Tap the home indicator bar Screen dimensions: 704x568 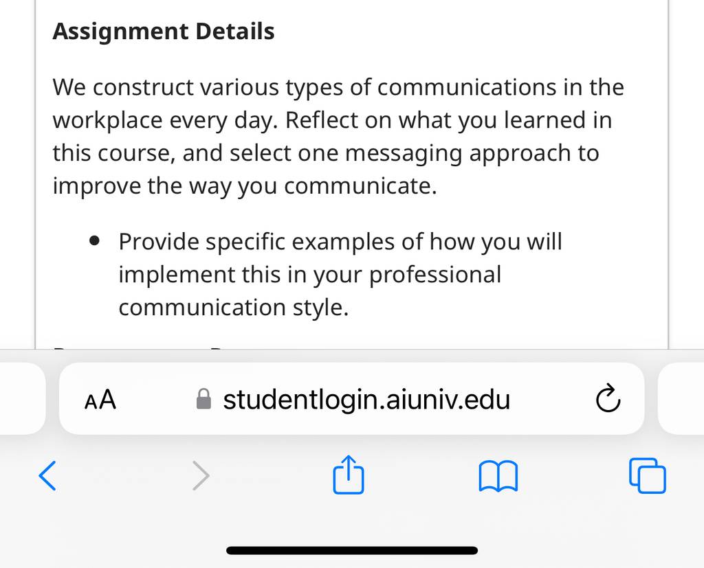[352, 551]
